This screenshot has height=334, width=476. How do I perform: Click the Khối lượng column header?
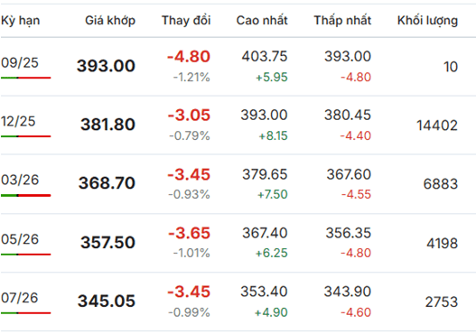(x=427, y=21)
